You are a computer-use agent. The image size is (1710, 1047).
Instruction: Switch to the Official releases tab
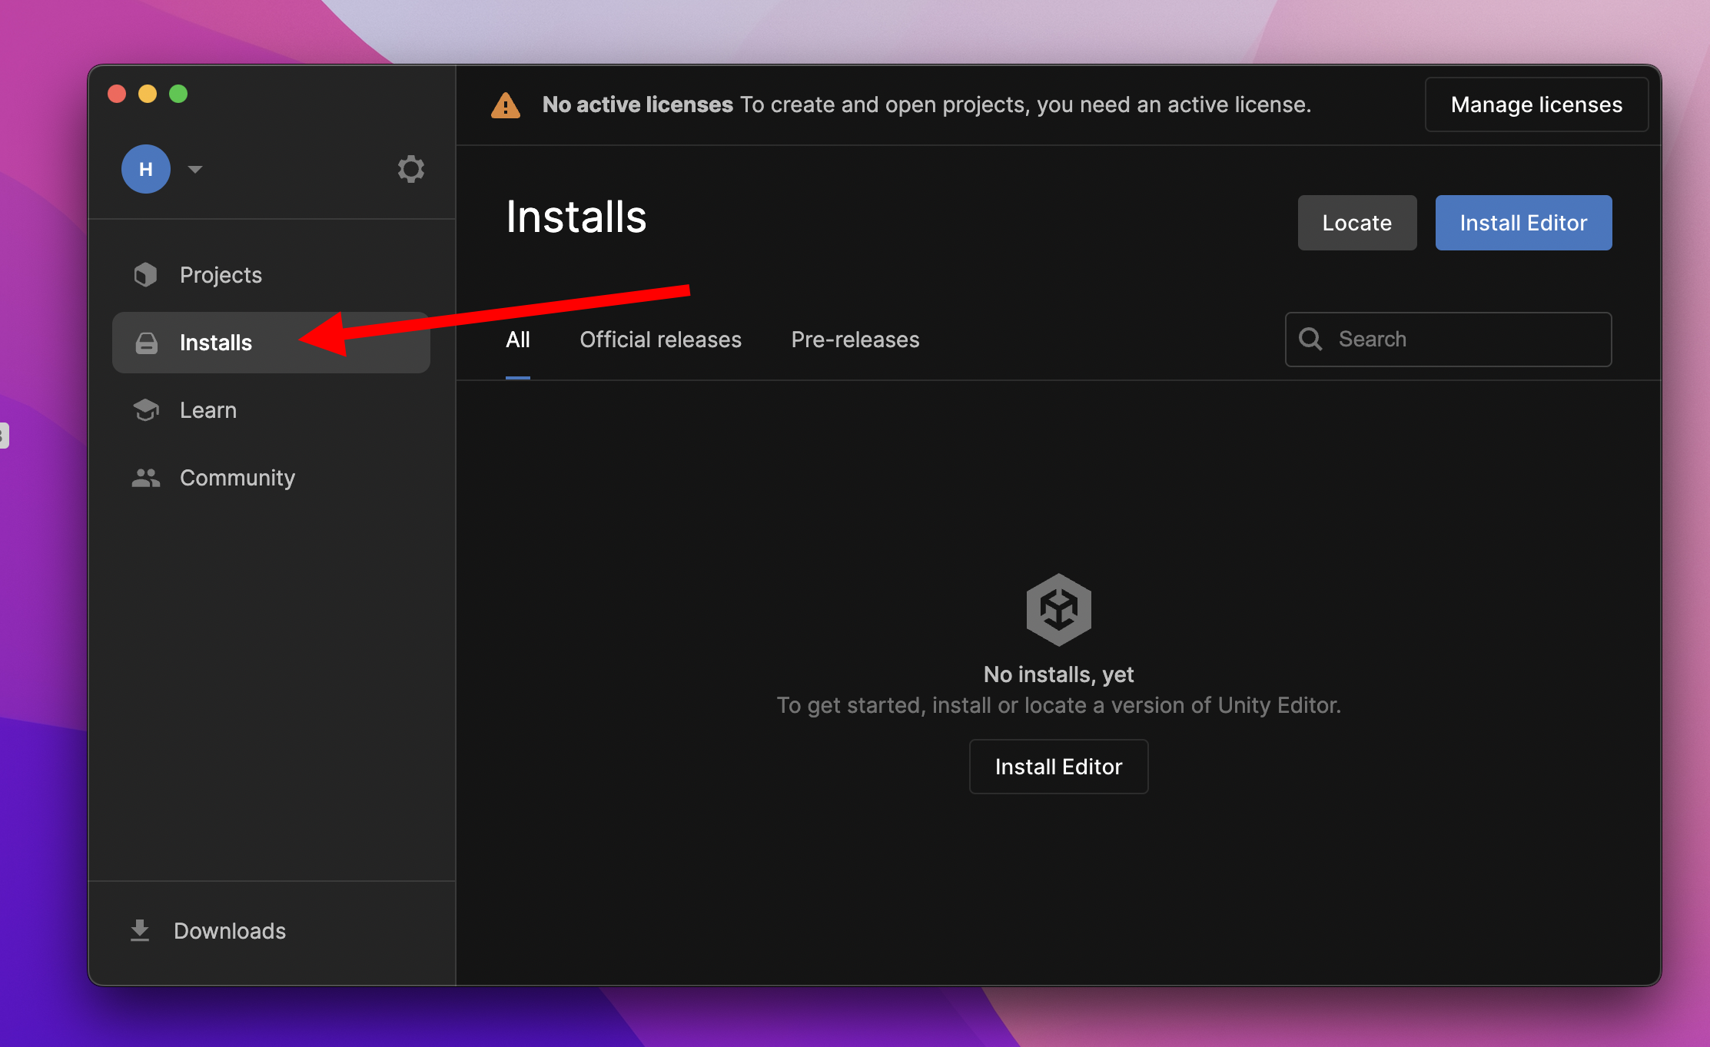click(660, 340)
